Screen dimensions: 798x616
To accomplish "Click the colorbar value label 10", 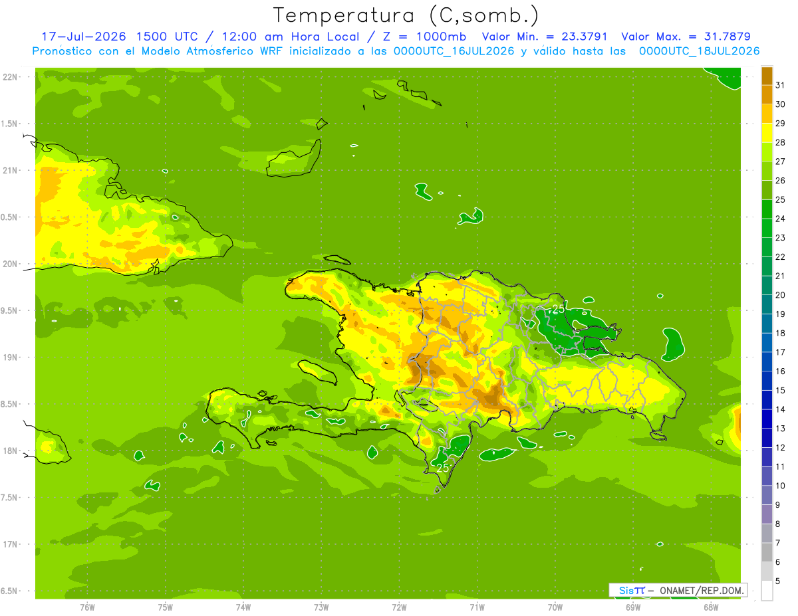I will (x=781, y=486).
